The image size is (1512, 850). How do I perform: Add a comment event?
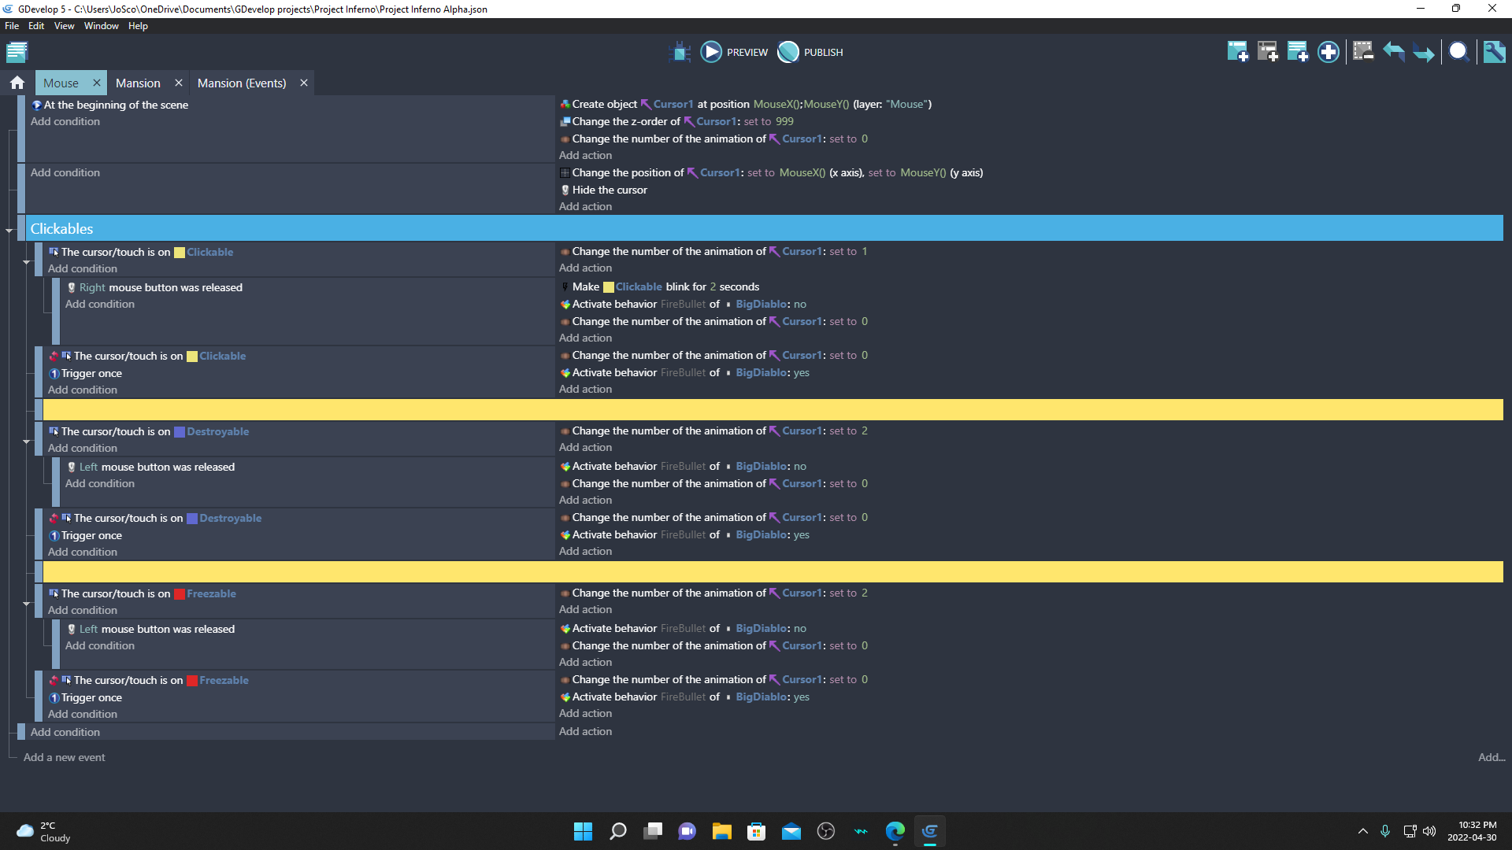coord(1298,52)
